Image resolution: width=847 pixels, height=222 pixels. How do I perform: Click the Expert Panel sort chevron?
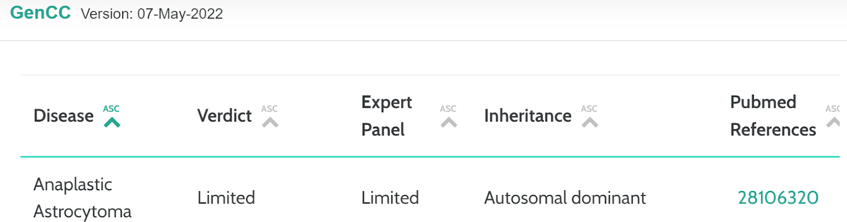(448, 123)
